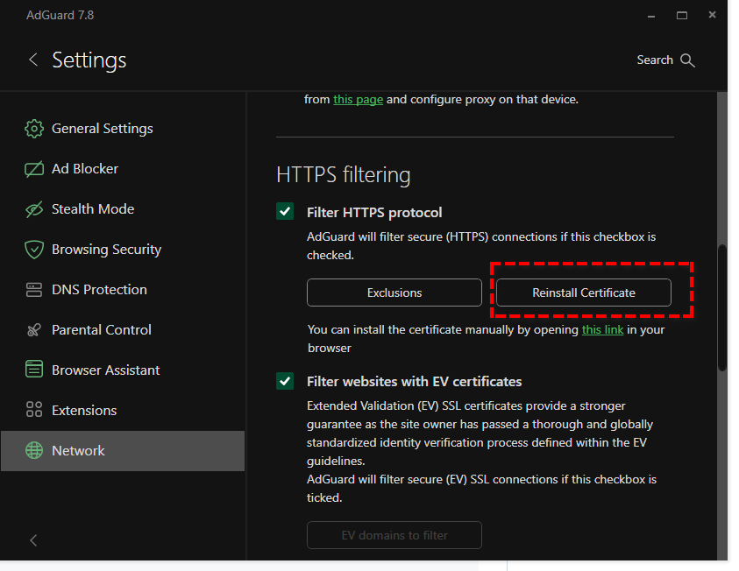Click the General Settings gear icon

pyautogui.click(x=34, y=129)
